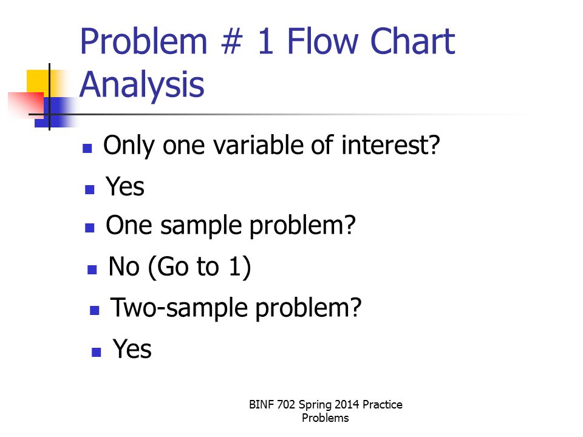Click bullet marker beside 'Two-sample problem?'
This screenshot has width=583, height=437.
click(95, 310)
